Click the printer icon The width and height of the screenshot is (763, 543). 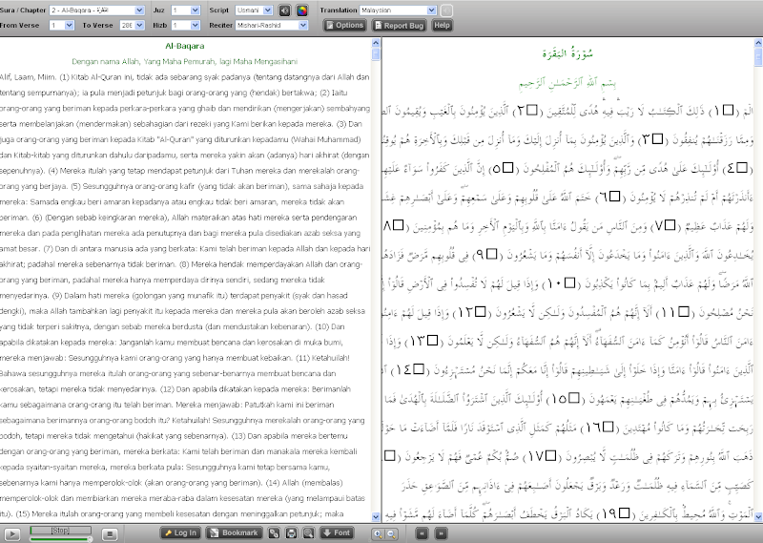point(291,533)
